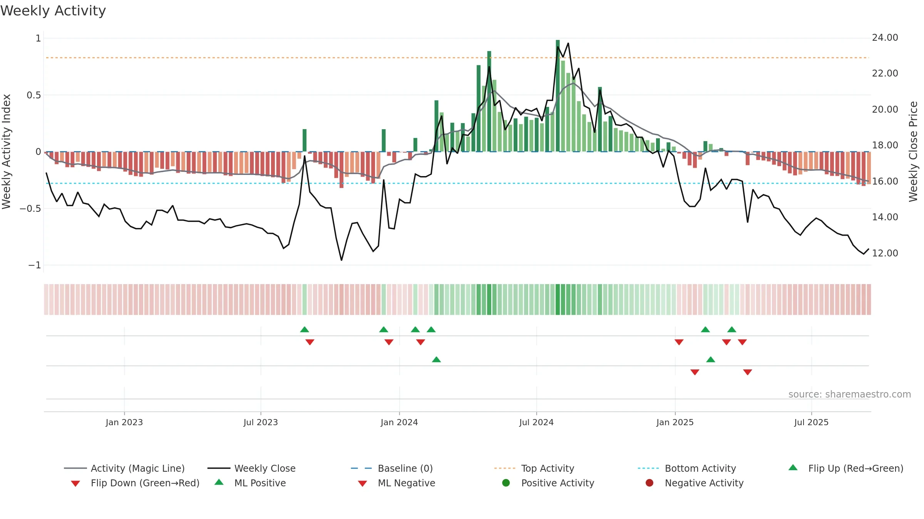Click the 24.00 price axis label

[x=885, y=38]
